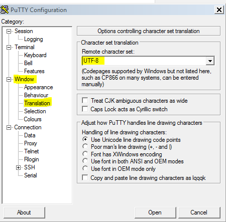Screen dimensions: 226x222
Task: Collapse the Terminal tree node
Action: (x=9, y=47)
